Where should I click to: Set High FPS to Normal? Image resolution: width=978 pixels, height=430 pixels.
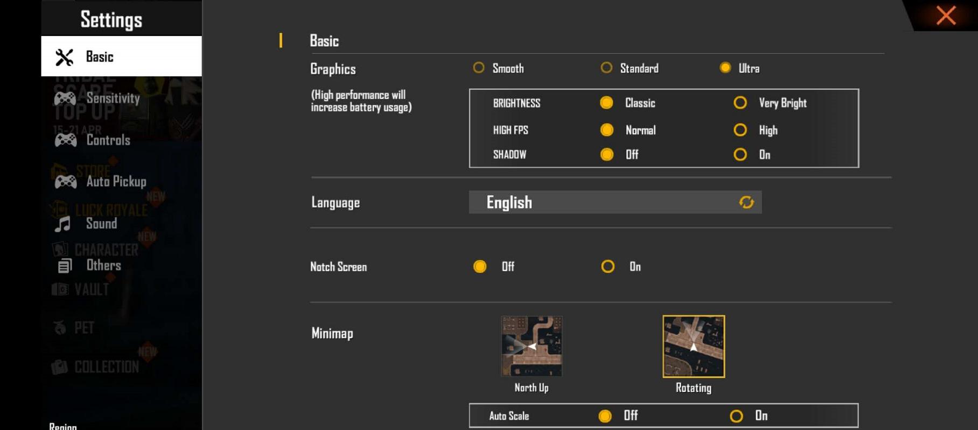pos(607,130)
